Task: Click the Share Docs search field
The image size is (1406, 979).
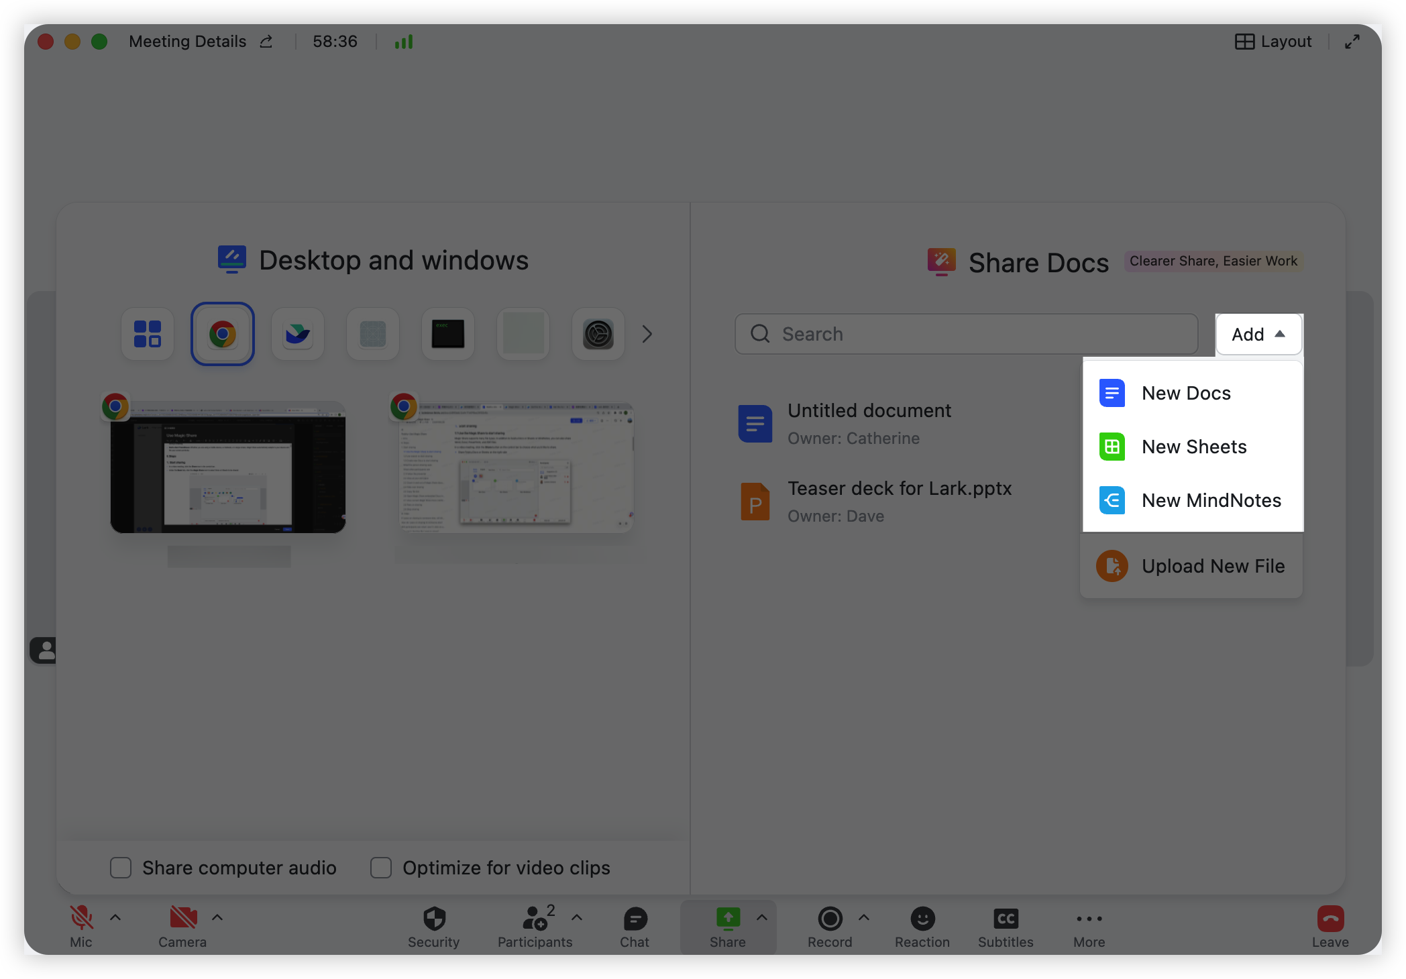Action: (966, 334)
